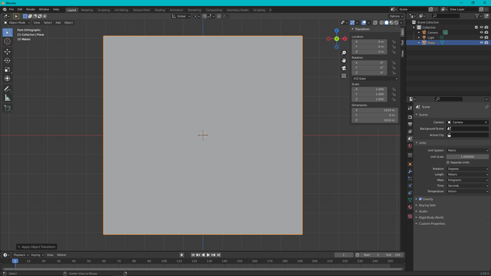Activate the Scale tool
The image size is (491, 276).
[7, 70]
